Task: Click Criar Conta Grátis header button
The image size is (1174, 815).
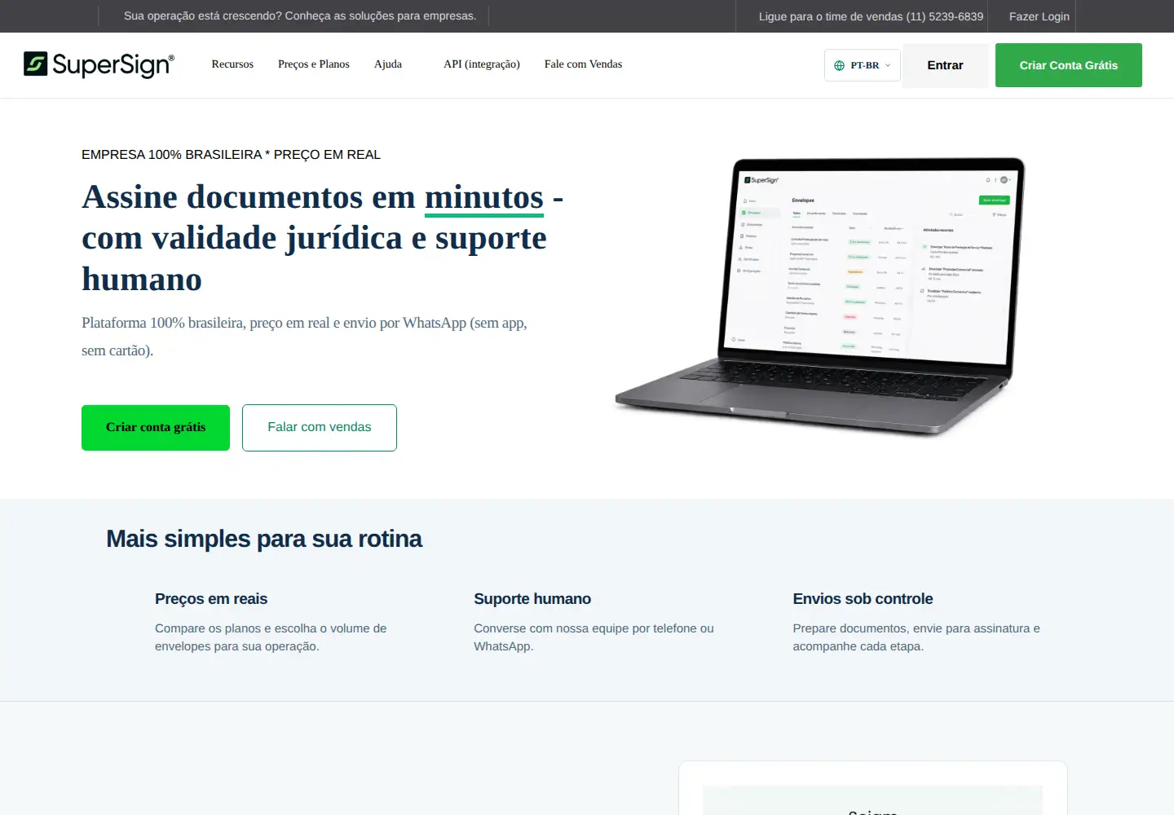Action: pyautogui.click(x=1068, y=65)
